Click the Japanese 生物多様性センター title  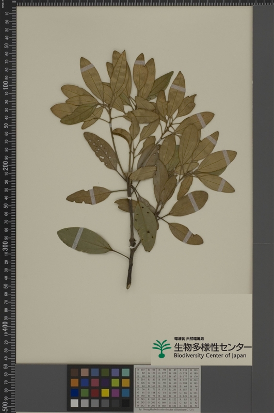[213, 347]
